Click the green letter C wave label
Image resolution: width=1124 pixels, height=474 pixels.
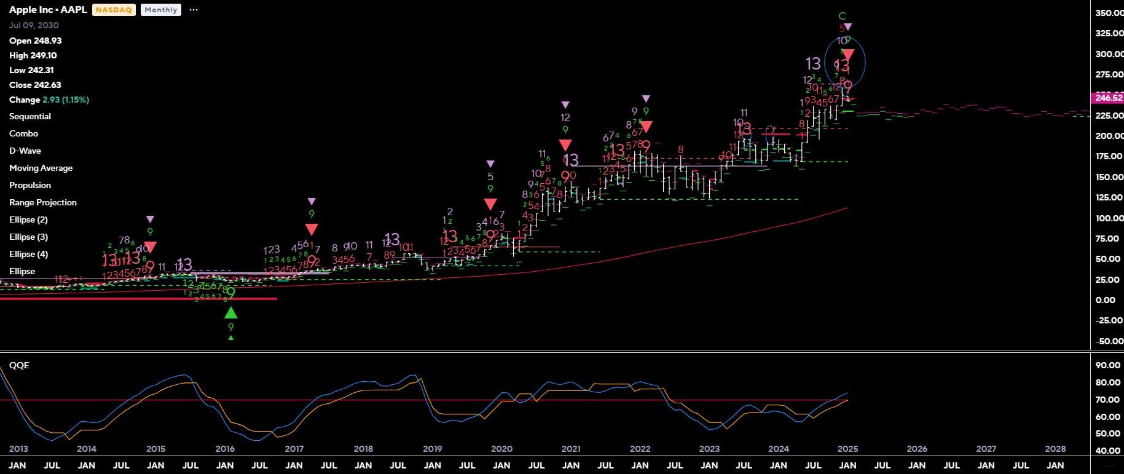coord(843,16)
